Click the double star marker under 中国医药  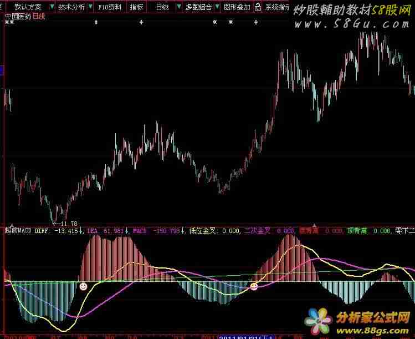coord(9,23)
